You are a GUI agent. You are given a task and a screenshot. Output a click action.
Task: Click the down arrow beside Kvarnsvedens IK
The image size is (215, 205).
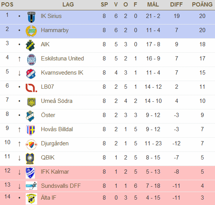[19, 73]
